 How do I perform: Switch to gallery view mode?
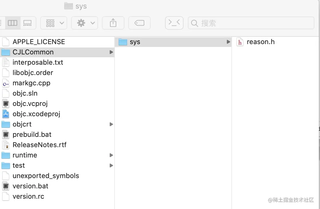pos(27,23)
